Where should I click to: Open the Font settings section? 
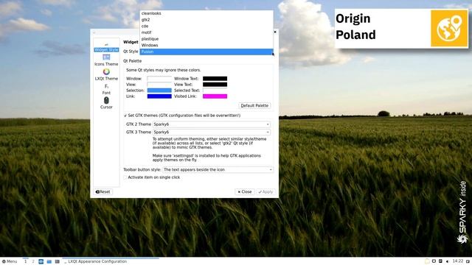(106, 89)
